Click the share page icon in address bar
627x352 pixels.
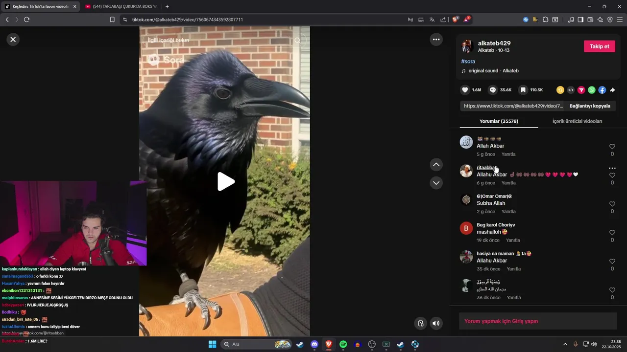(x=443, y=20)
